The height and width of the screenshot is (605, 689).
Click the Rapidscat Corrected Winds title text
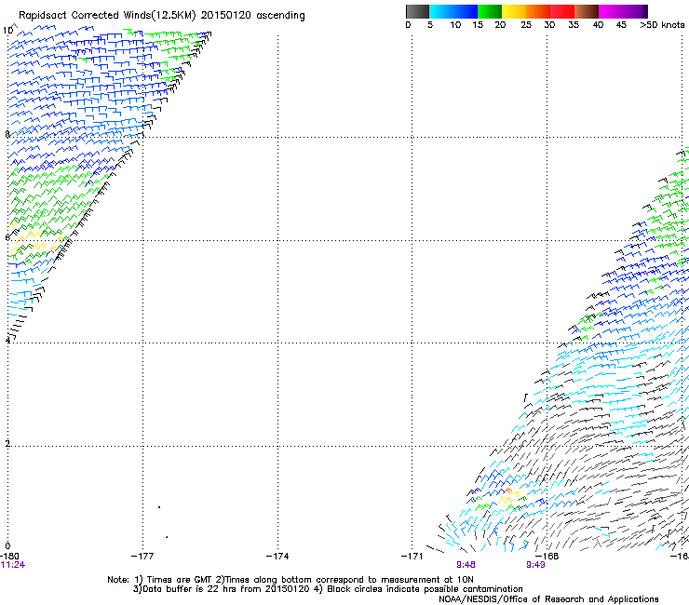[x=162, y=16]
